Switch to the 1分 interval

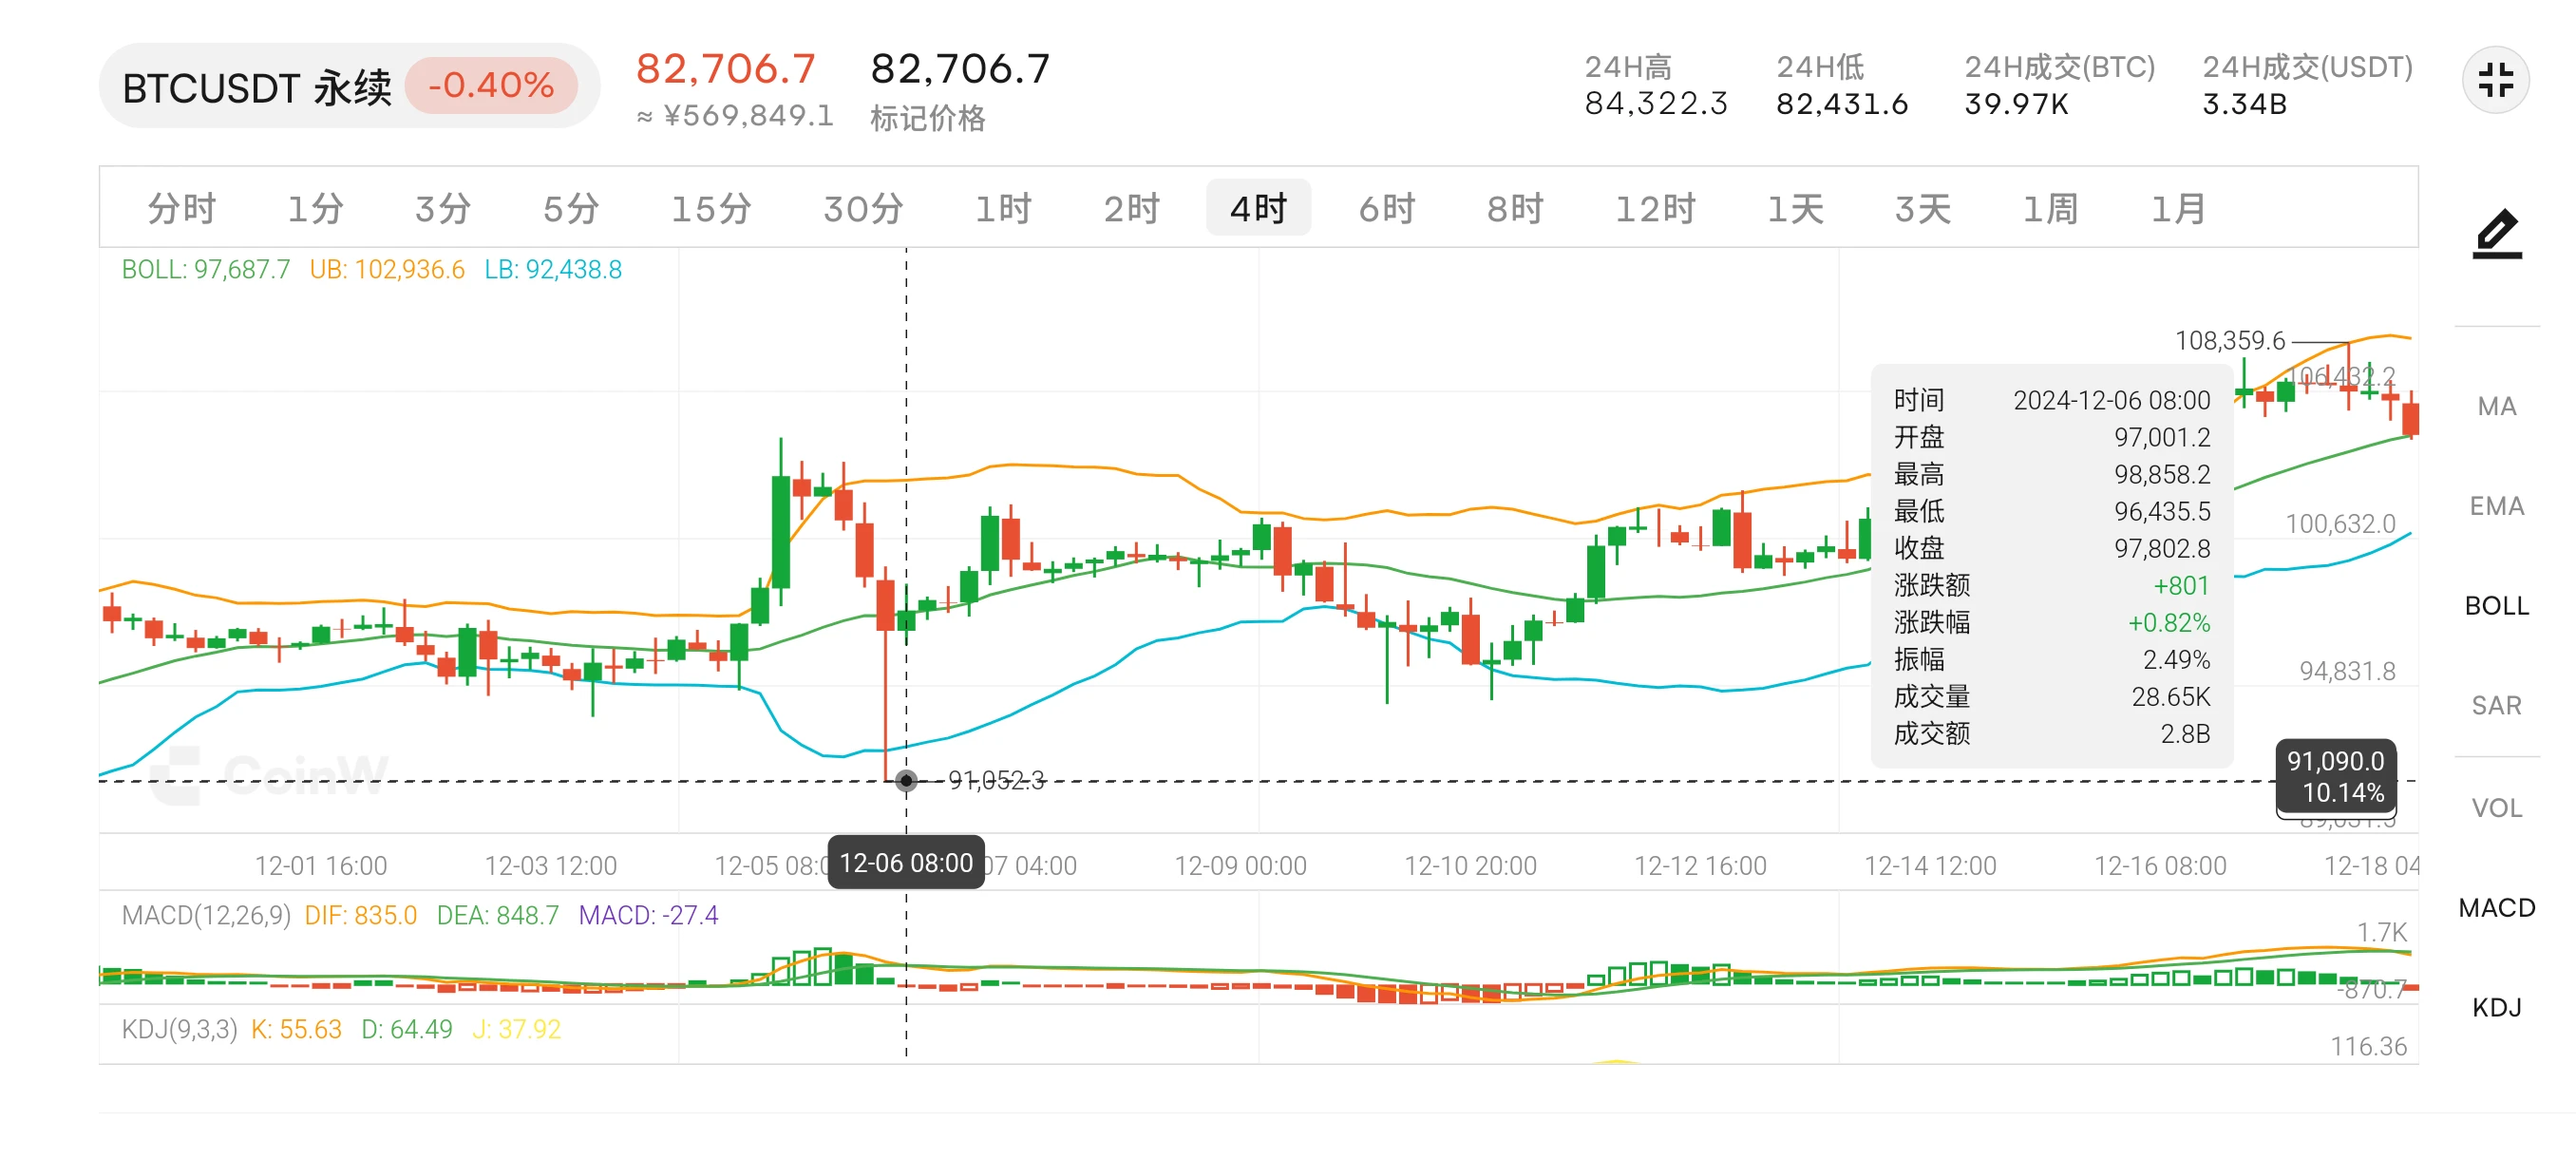tap(316, 208)
